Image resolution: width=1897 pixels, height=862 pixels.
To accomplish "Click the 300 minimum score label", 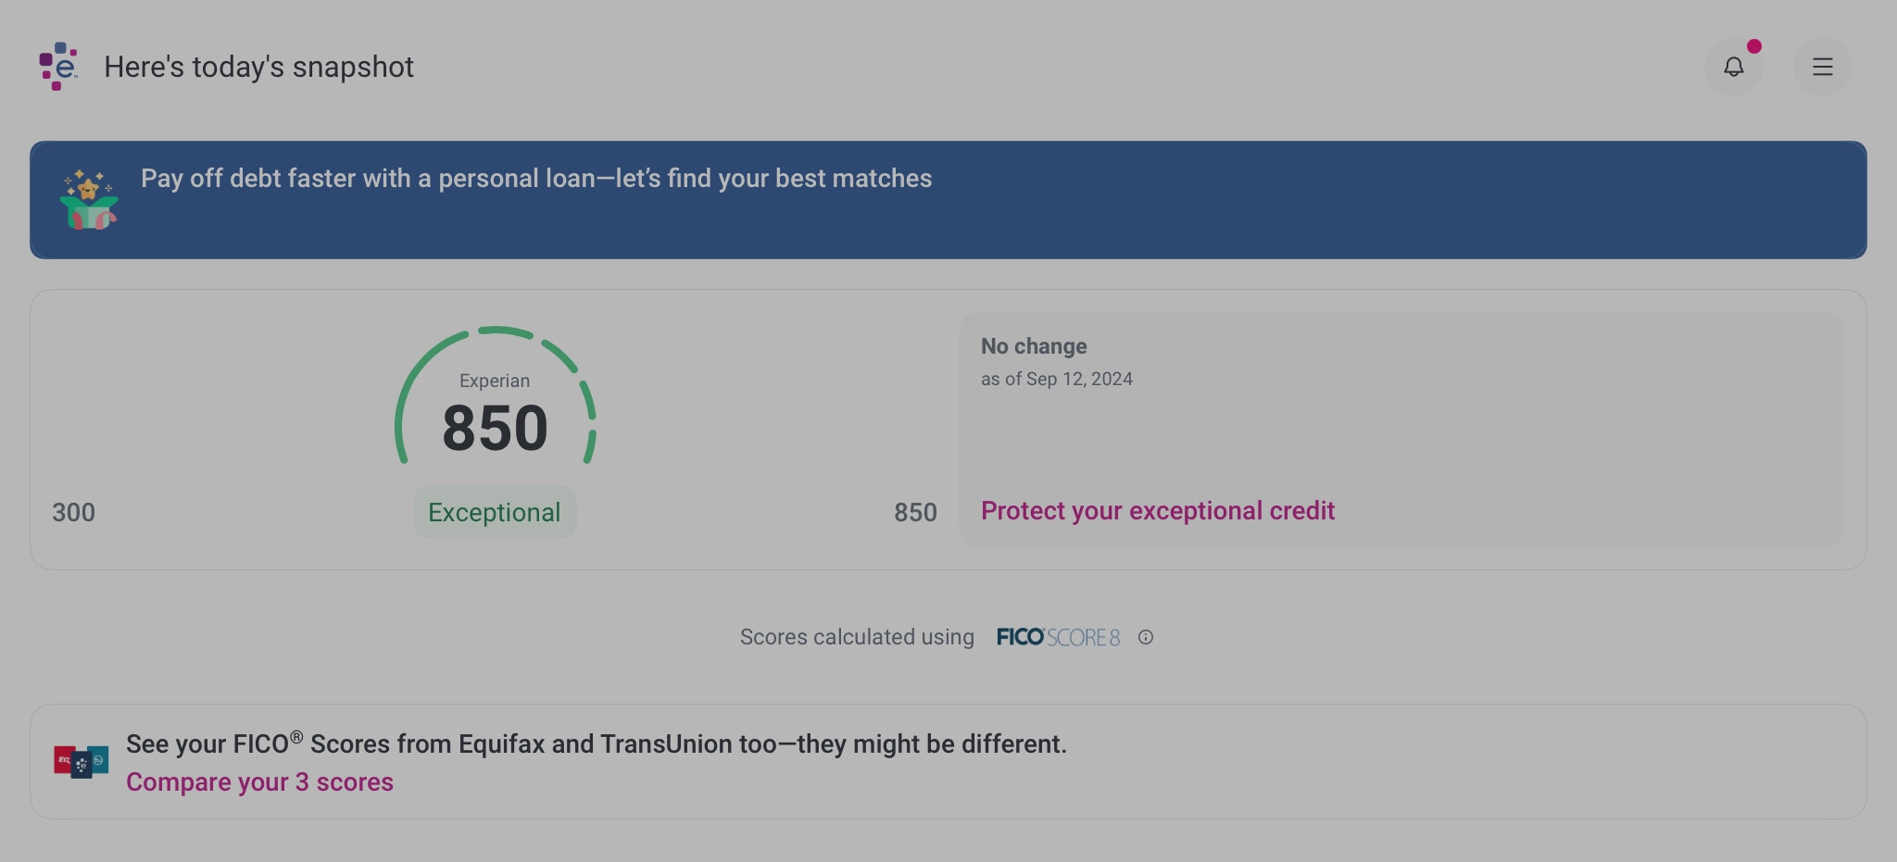I will click(x=73, y=513).
